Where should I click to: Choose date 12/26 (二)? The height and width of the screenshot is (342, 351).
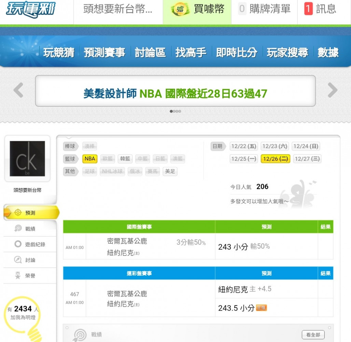pyautogui.click(x=276, y=159)
